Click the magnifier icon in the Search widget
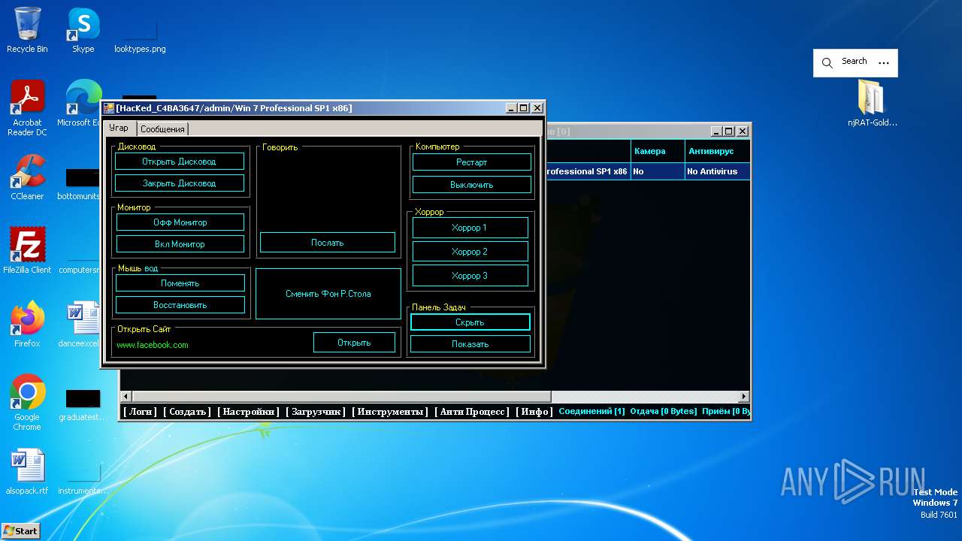 coord(827,63)
